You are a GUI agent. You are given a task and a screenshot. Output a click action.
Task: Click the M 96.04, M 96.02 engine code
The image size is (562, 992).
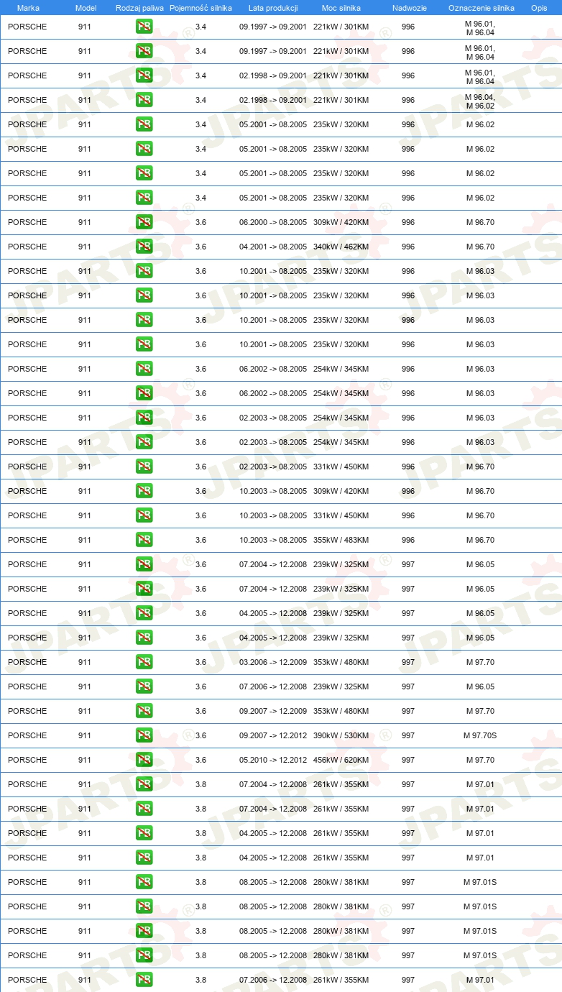480,100
